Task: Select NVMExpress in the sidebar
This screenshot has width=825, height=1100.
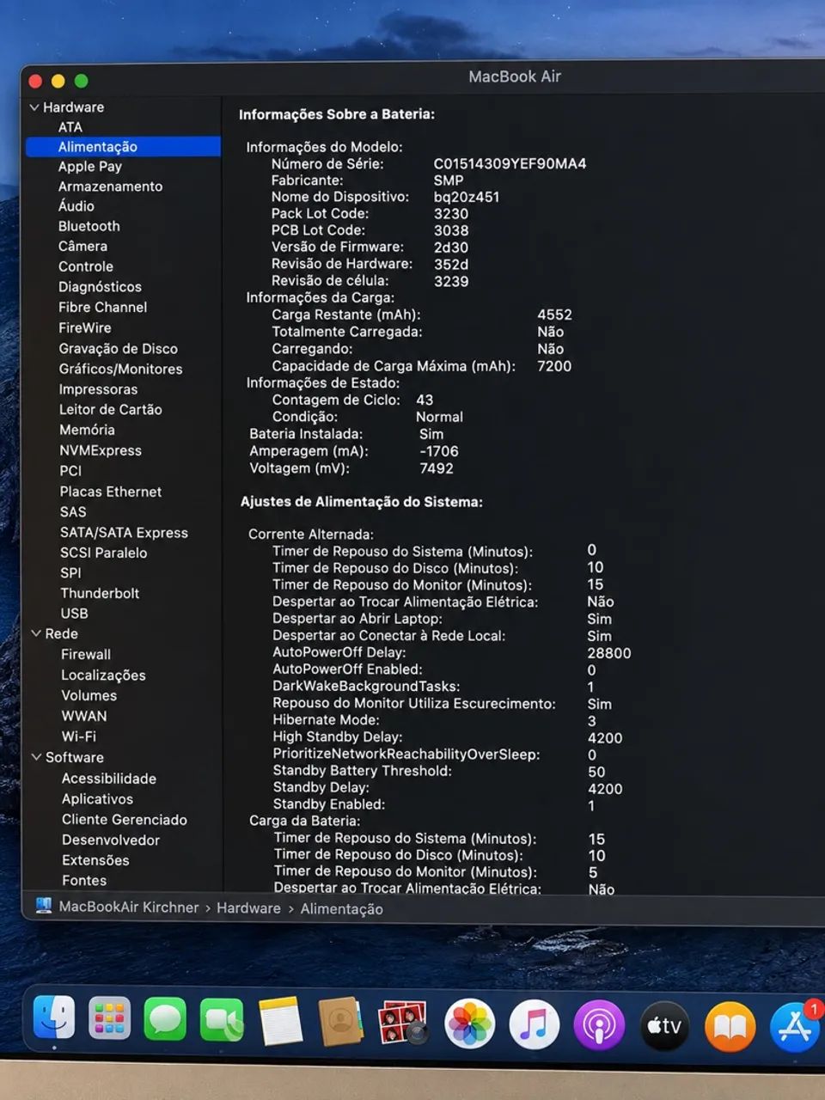Action: tap(101, 450)
